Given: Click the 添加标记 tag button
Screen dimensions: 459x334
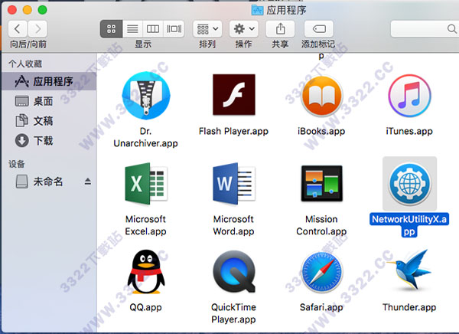Looking at the screenshot, I should tap(319, 29).
